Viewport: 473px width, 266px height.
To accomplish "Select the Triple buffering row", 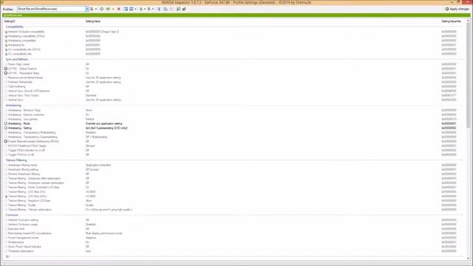I will point(234,86).
